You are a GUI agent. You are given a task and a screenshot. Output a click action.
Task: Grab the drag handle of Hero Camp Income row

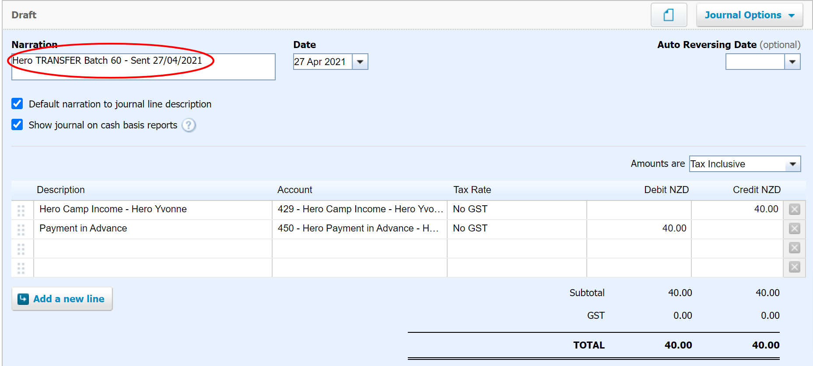(21, 210)
